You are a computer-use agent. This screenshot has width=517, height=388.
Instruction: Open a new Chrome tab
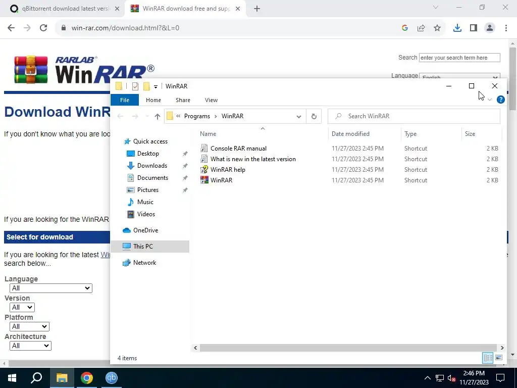tap(257, 9)
